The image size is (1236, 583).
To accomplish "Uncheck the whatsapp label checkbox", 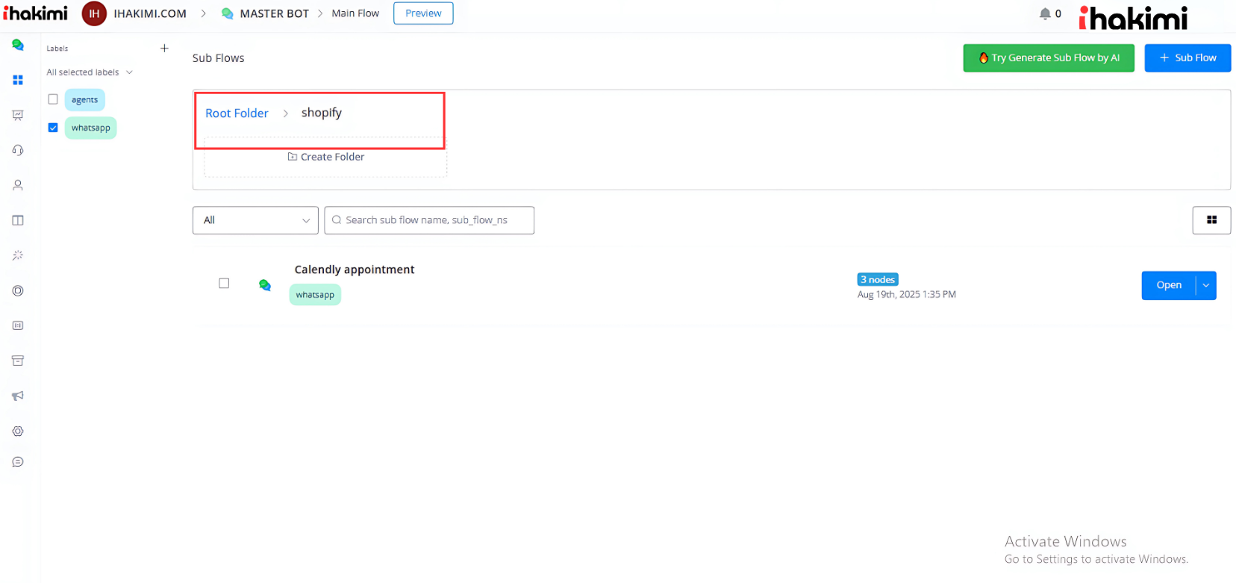I will coord(53,128).
